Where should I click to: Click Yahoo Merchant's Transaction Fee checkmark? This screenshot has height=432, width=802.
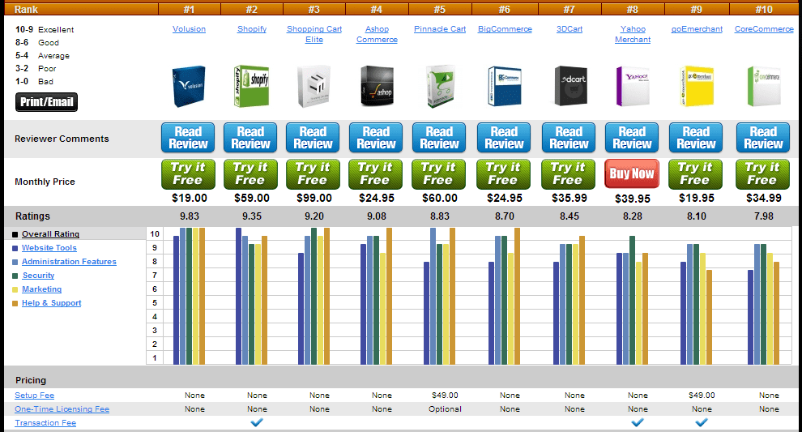coord(638,422)
